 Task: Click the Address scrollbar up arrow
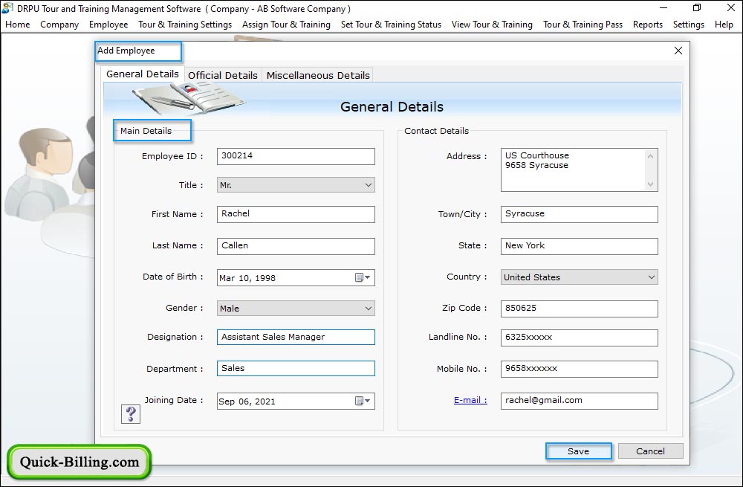[x=650, y=156]
